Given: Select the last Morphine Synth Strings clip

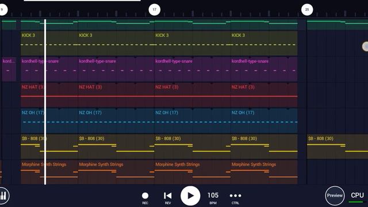Looking at the screenshot, I should (264, 172).
